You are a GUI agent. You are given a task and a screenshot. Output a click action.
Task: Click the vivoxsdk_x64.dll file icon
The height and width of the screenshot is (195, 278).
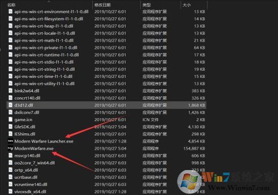click(x=11, y=191)
